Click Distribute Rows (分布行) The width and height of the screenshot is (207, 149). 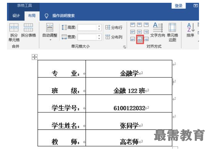(x=114, y=28)
